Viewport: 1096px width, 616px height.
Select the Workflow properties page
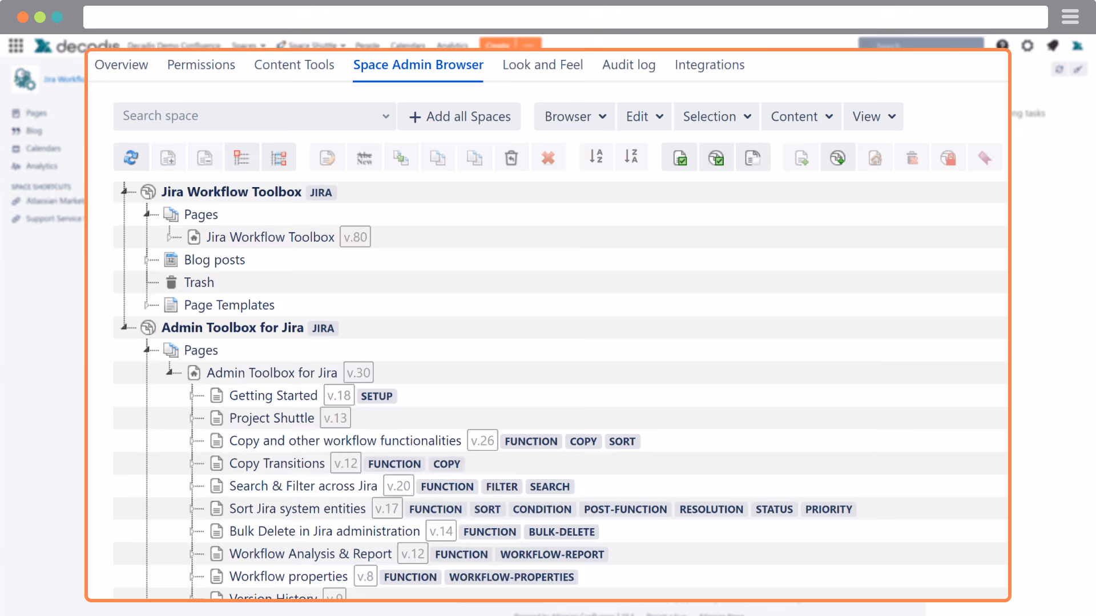tap(288, 577)
